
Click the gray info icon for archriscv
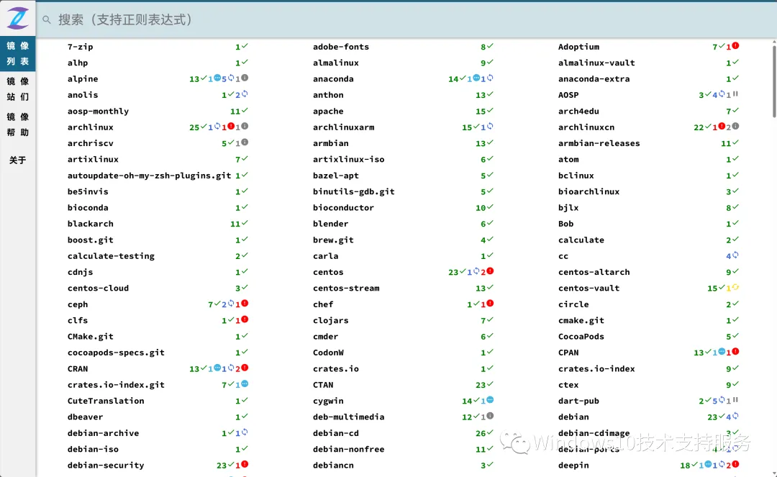click(x=245, y=142)
